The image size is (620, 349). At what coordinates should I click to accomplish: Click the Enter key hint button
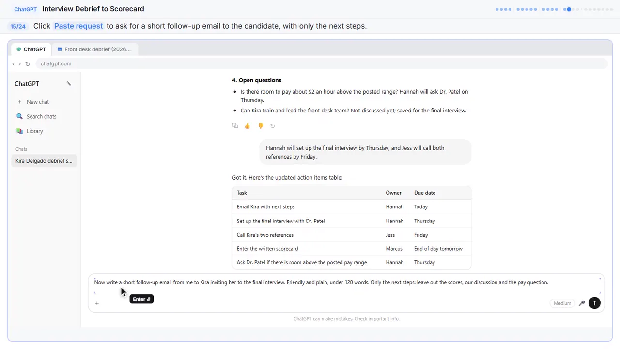[141, 299]
